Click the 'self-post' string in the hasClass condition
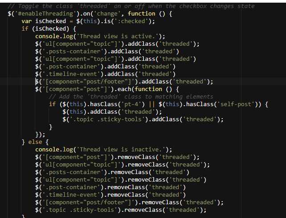Viewport: 286px width, 218px height. point(237,104)
